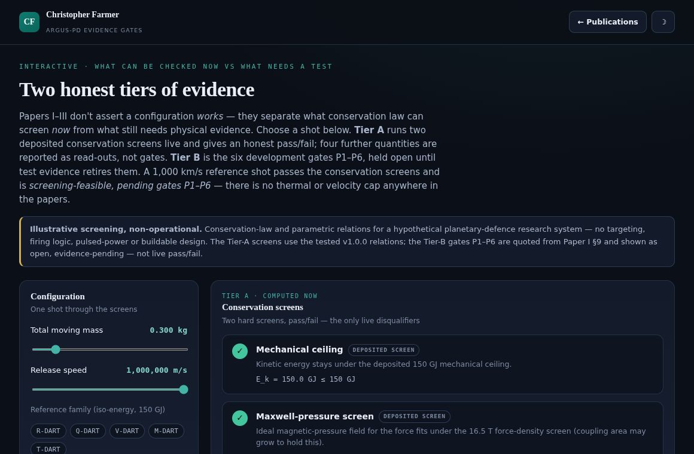This screenshot has height=454, width=694.
Task: Click the Total moving mass label
Action: coord(66,330)
